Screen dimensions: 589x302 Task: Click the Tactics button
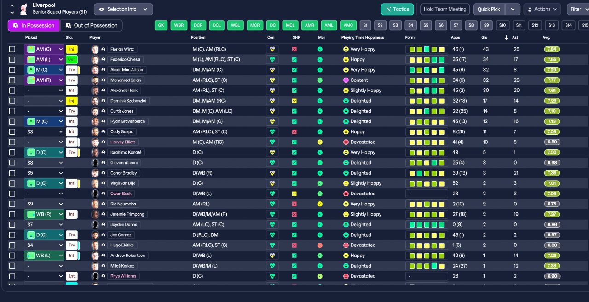coord(397,9)
